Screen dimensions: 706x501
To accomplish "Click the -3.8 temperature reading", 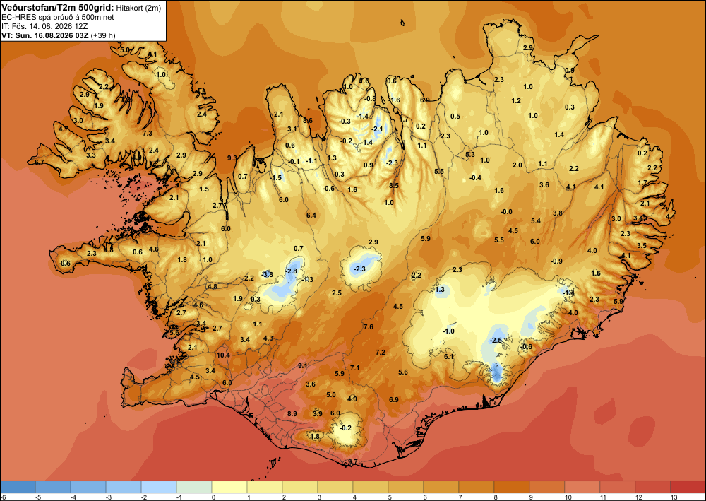I will coord(268,274).
